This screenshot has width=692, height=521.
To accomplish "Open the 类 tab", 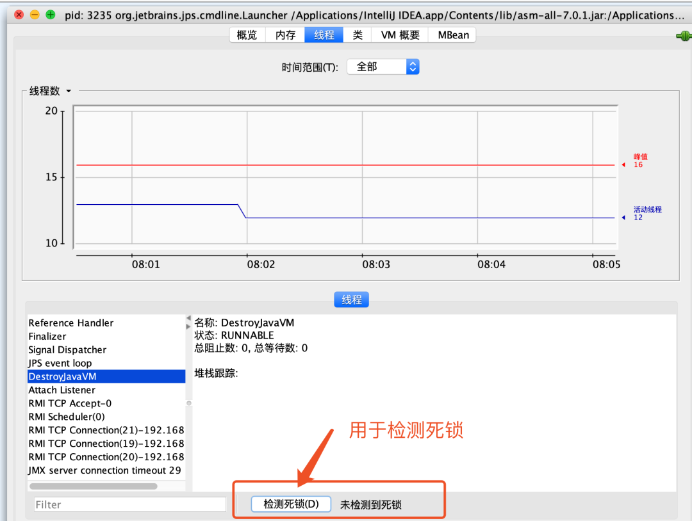I will point(357,35).
